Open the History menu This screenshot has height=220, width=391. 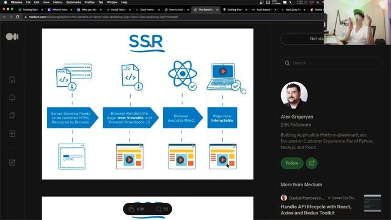point(57,2)
